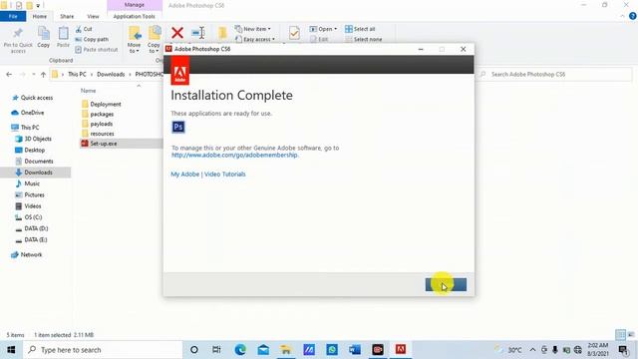Switch to the View ribbon tab
The height and width of the screenshot is (359, 638).
click(x=93, y=16)
